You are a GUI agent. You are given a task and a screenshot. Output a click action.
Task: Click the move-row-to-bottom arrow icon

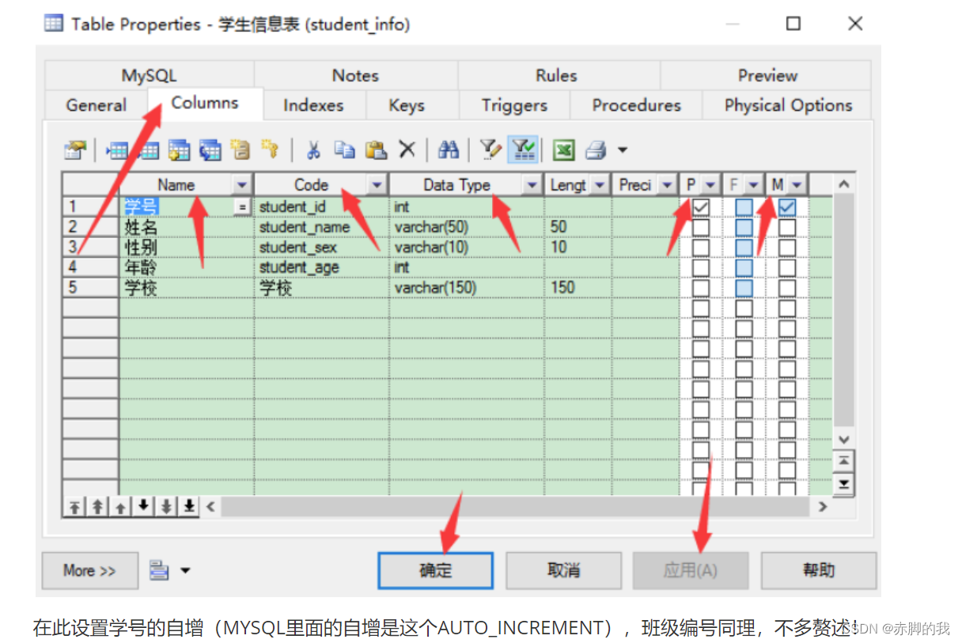click(x=189, y=506)
